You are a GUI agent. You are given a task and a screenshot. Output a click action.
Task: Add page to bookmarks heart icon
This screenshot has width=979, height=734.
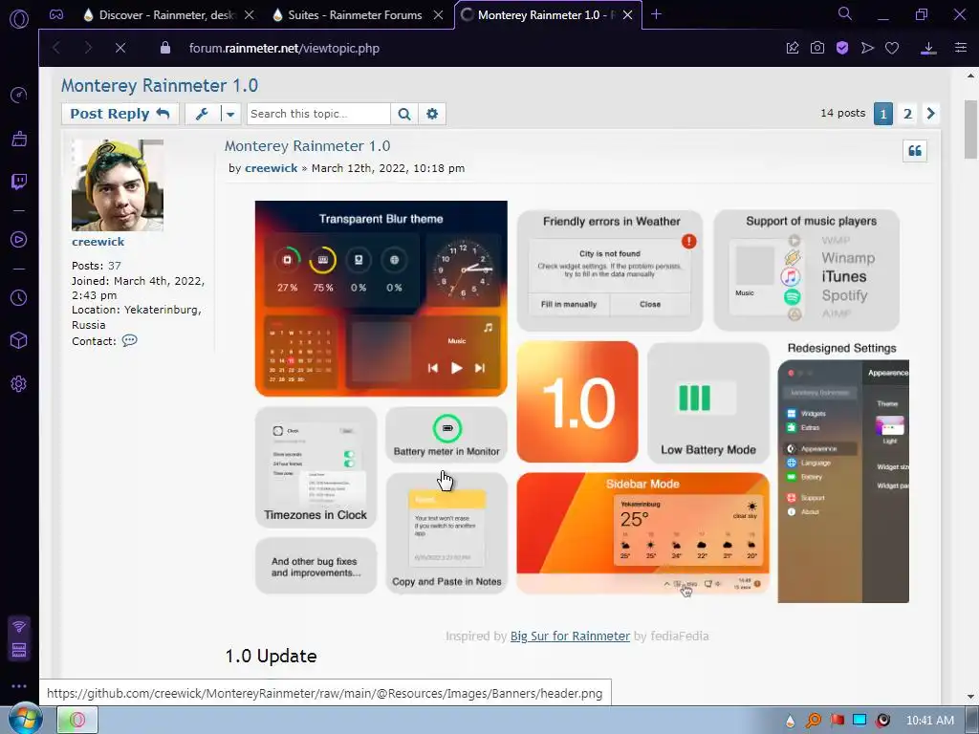[x=892, y=48]
